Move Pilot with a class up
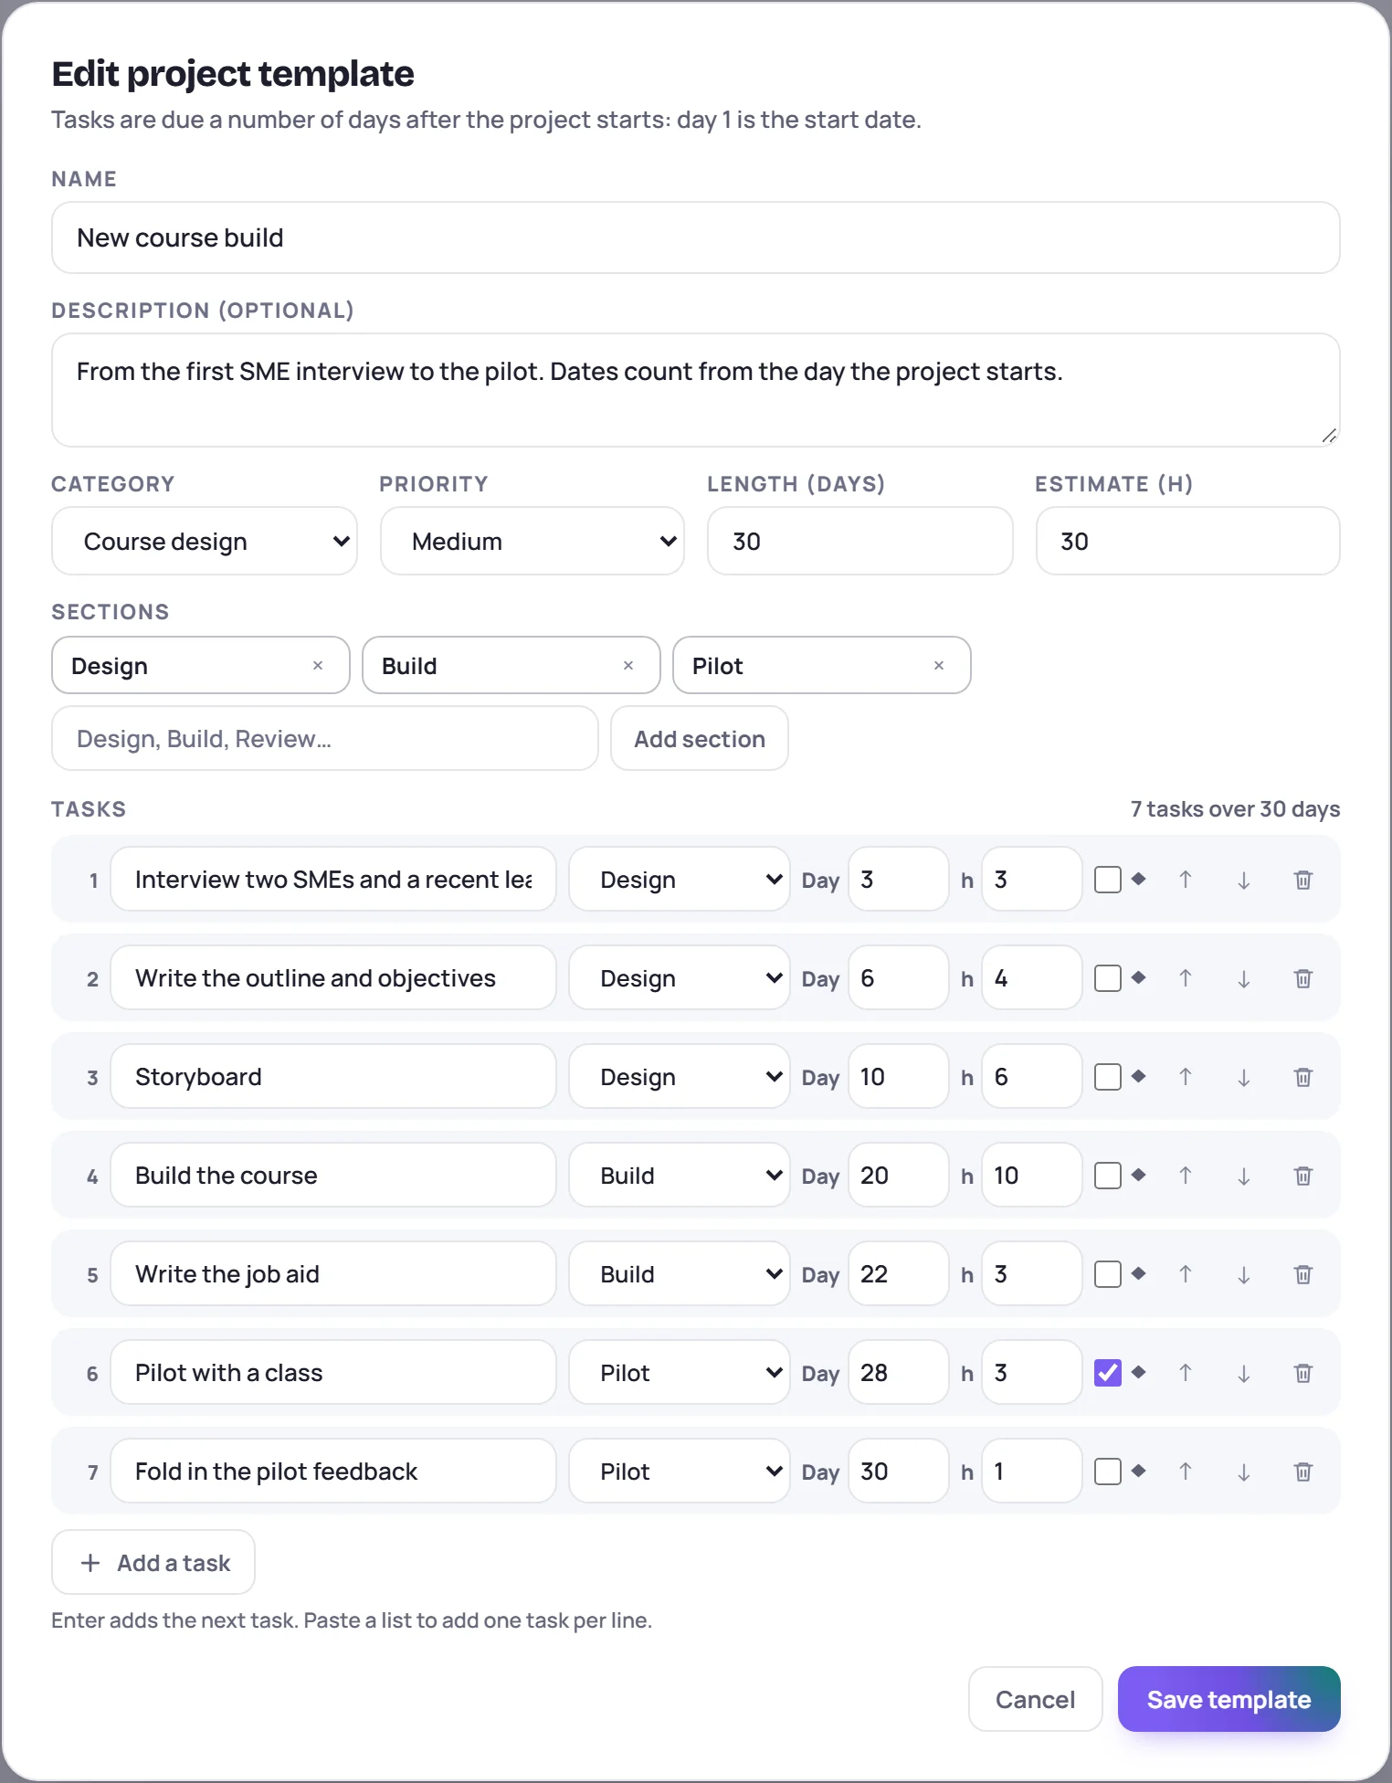Viewport: 1392px width, 1783px height. 1186,1373
